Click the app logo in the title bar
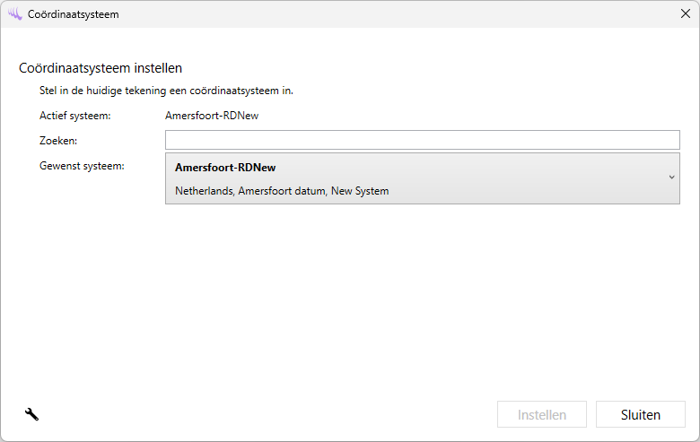Screen dimensions: 700x442 tap(14, 14)
